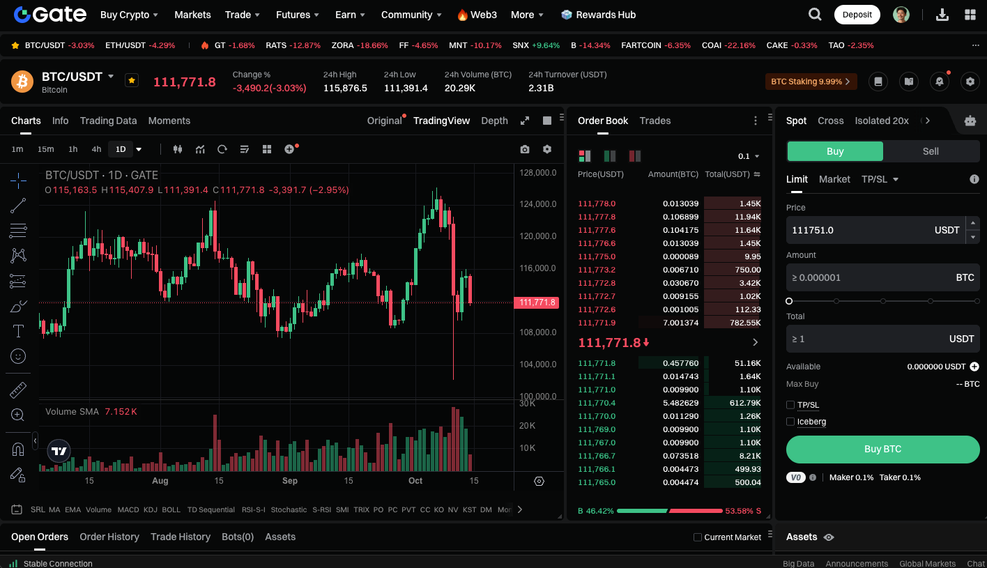This screenshot has height=568, width=987.
Task: Open the search magnifier icon in header
Action: (x=814, y=15)
